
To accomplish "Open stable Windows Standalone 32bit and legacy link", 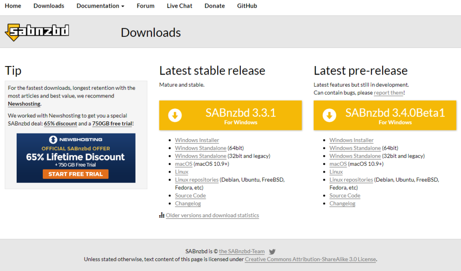I will tap(200, 156).
